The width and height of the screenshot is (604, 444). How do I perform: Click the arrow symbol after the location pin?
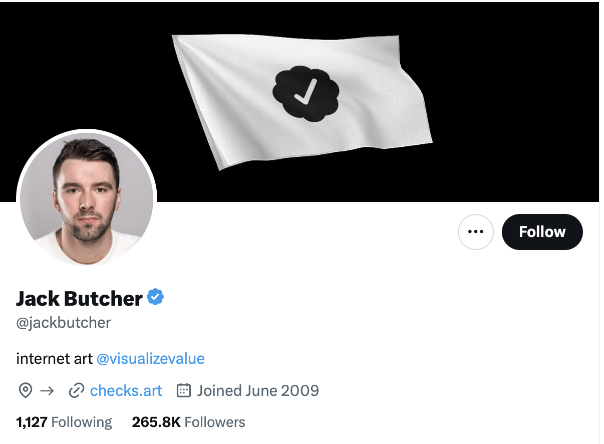(47, 390)
